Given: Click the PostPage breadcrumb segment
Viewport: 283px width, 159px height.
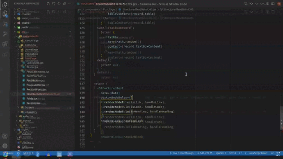Looking at the screenshot, I should point(109,9).
